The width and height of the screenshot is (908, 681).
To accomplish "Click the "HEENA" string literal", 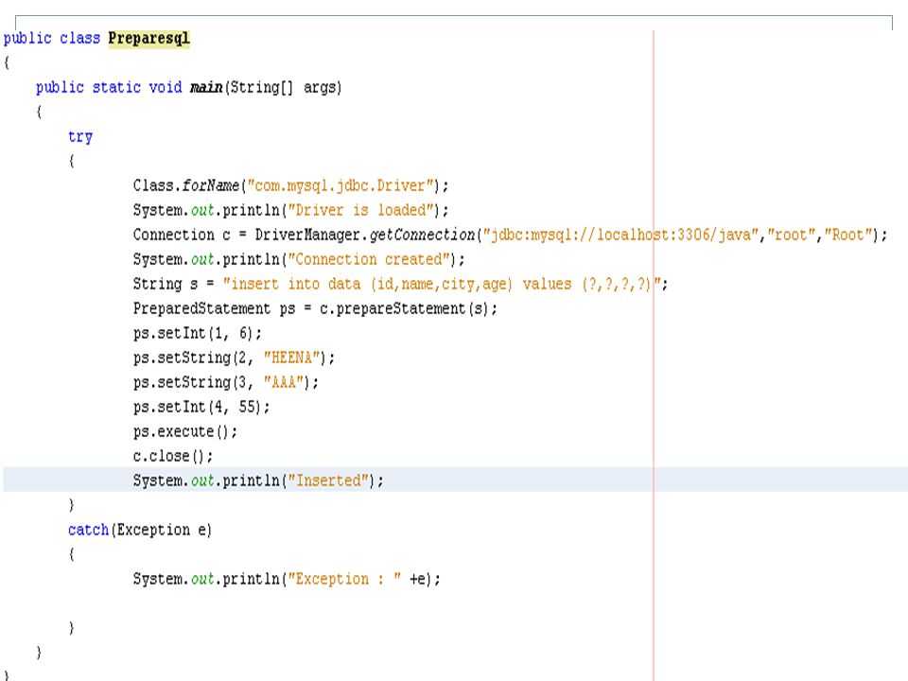I will [x=292, y=358].
